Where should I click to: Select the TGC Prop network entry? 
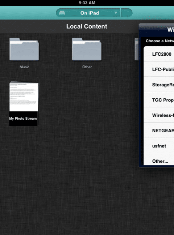tap(159, 100)
